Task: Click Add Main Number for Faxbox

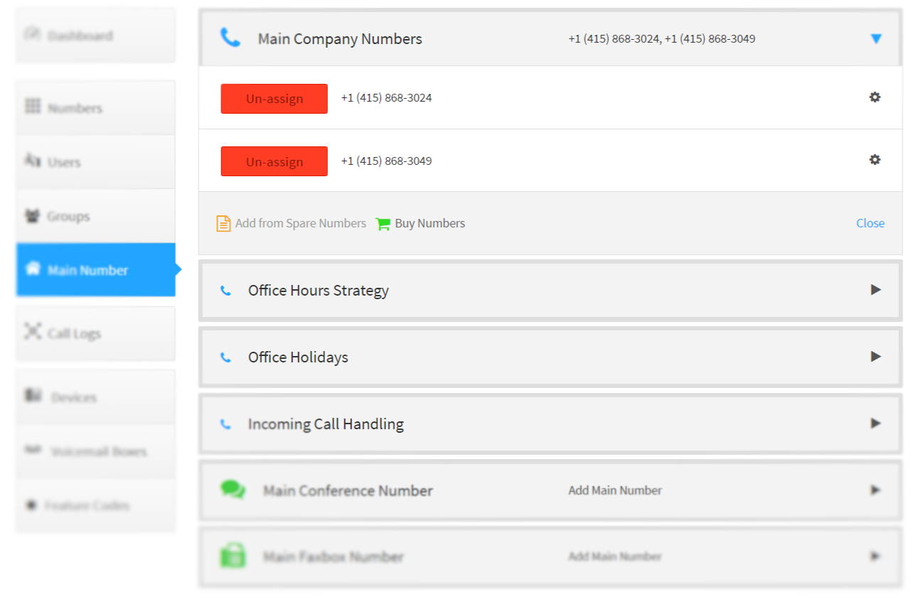Action: coord(615,556)
